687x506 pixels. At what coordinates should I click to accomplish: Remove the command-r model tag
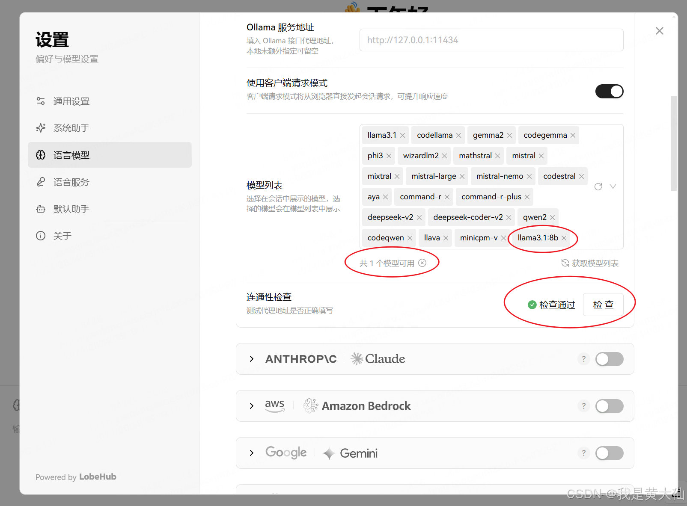(x=447, y=197)
